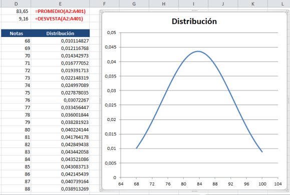The image size is (290, 195).
Task: Click the 0,045 label on vertical axis
Action: (x=110, y=47)
